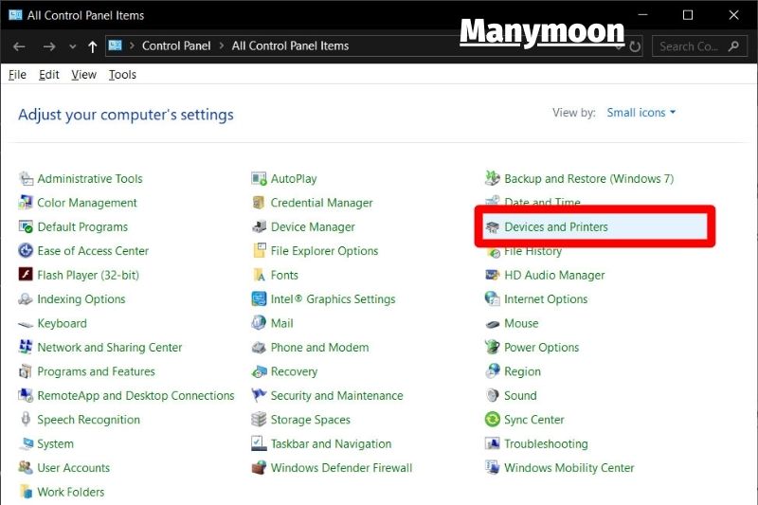Viewport: 758px width, 505px height.
Task: Open the Security and Maintenance link
Action: (337, 396)
